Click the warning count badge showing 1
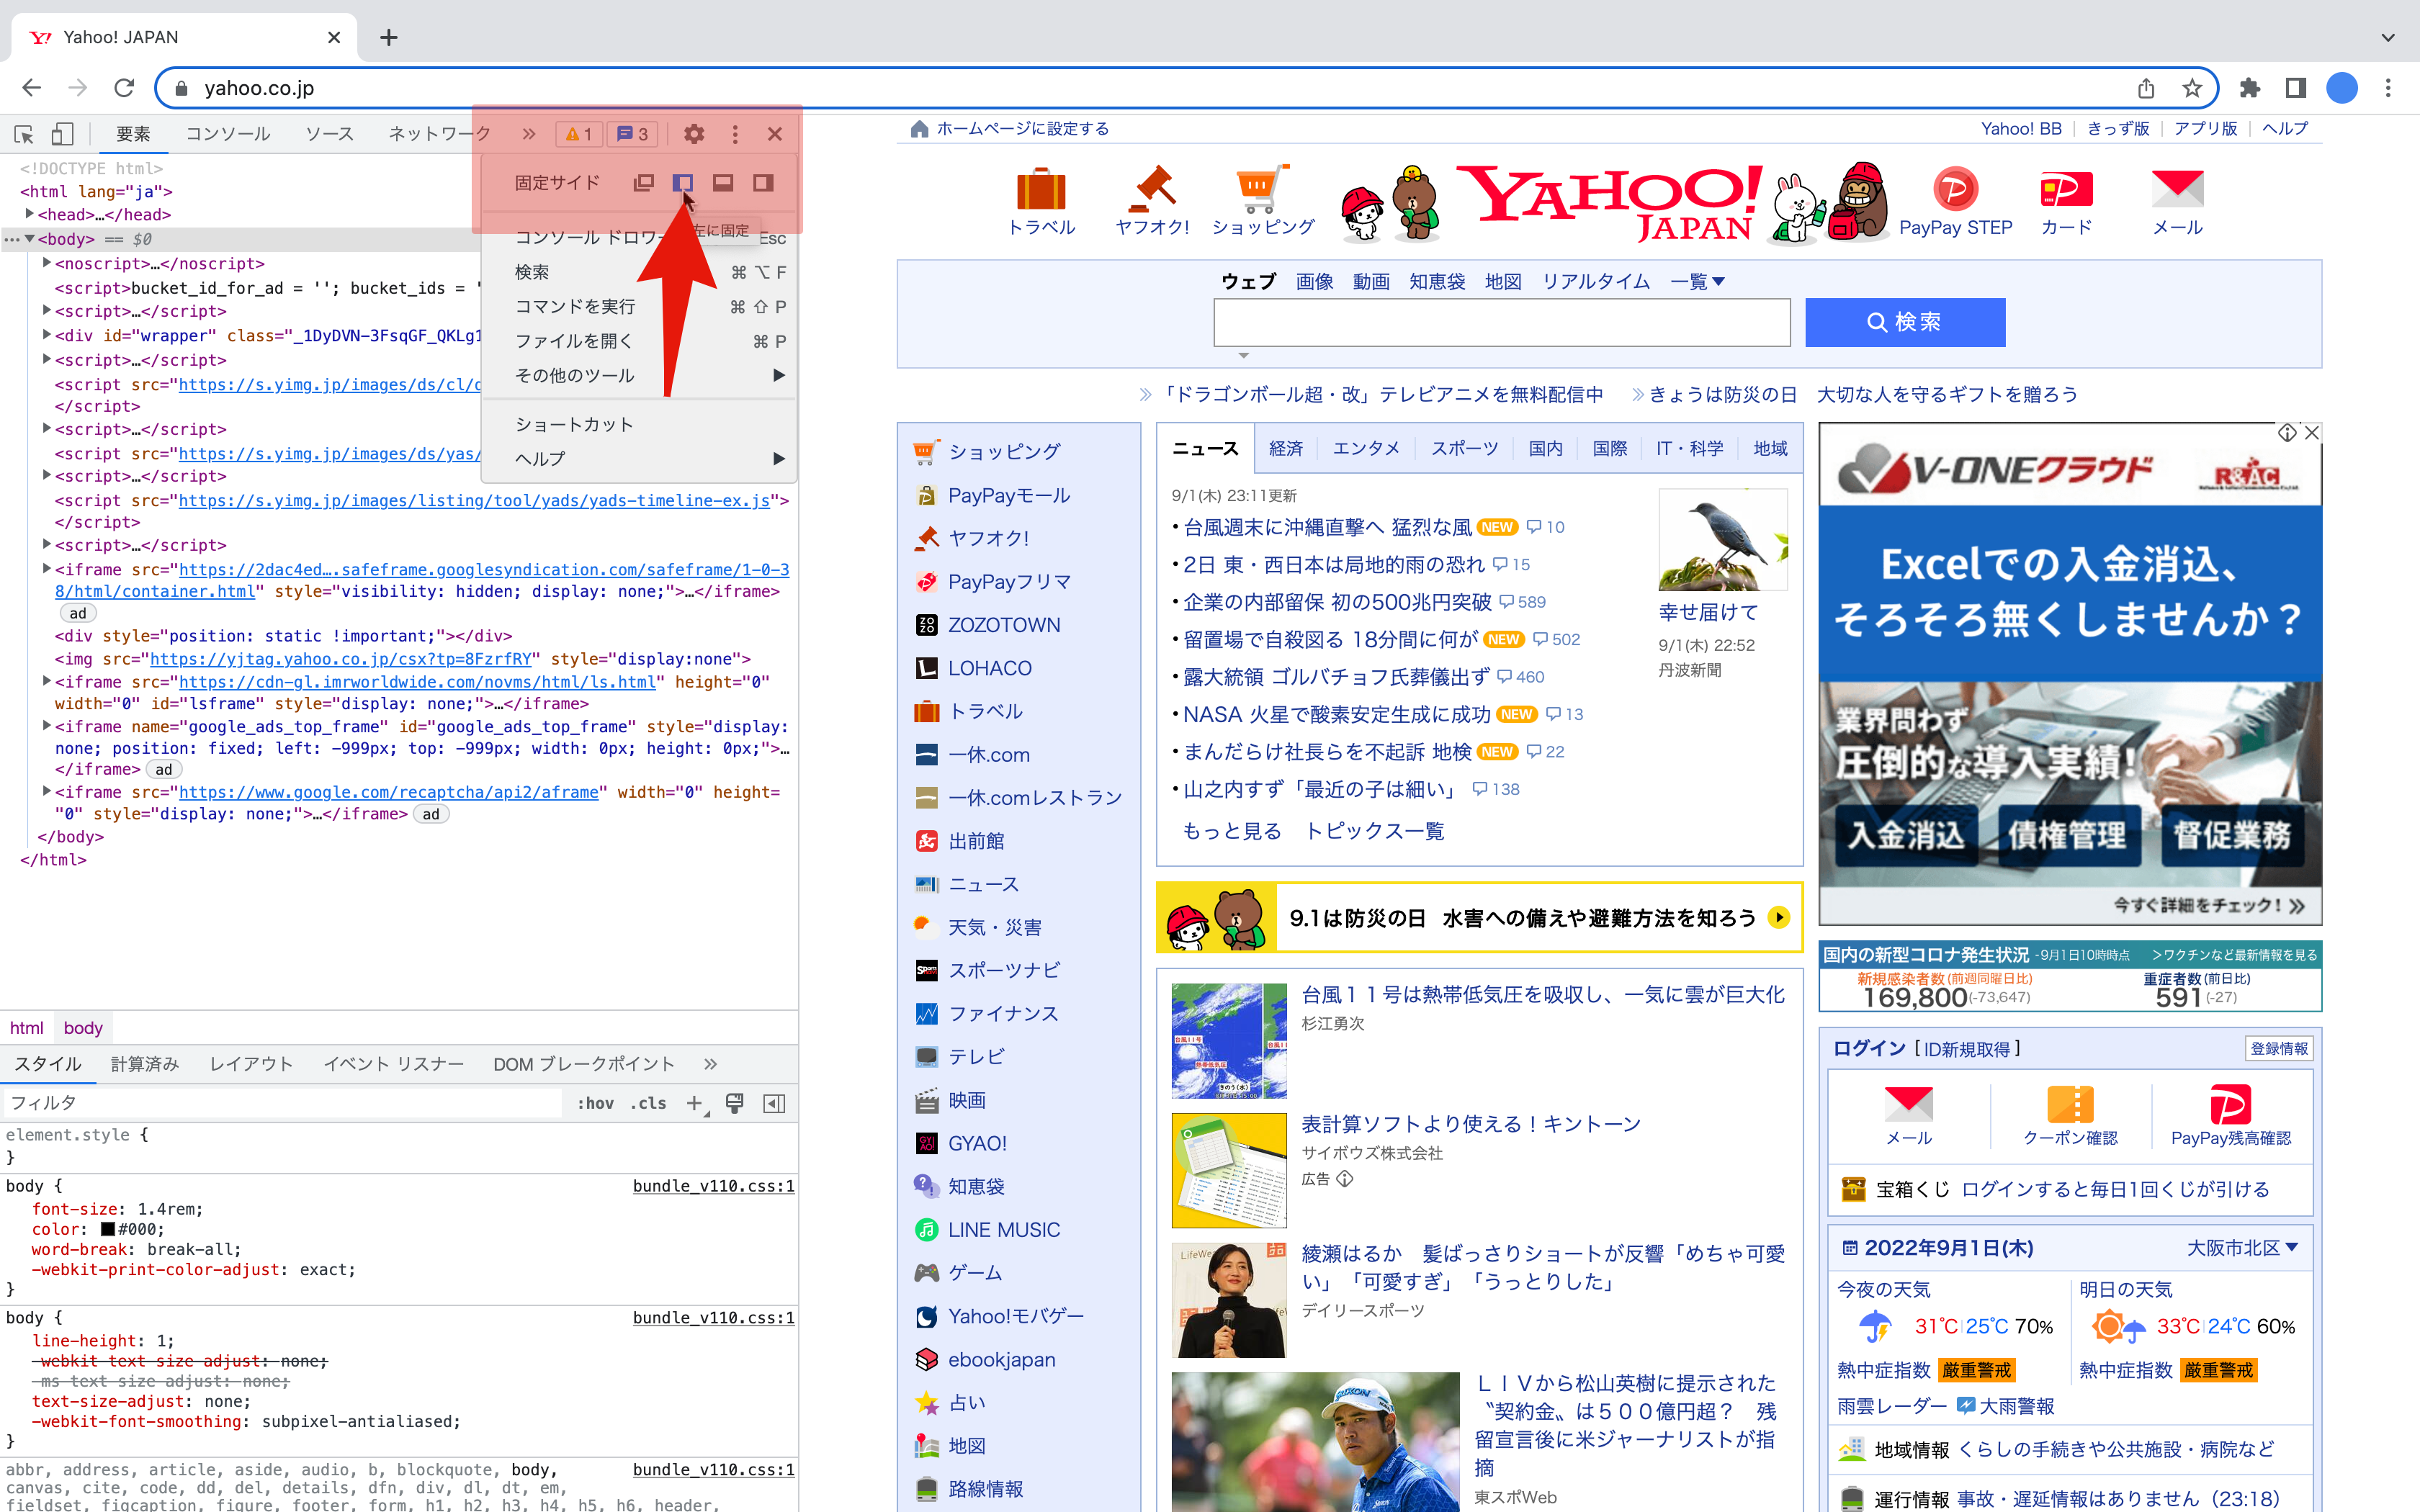This screenshot has height=1512, width=2420. [x=579, y=134]
